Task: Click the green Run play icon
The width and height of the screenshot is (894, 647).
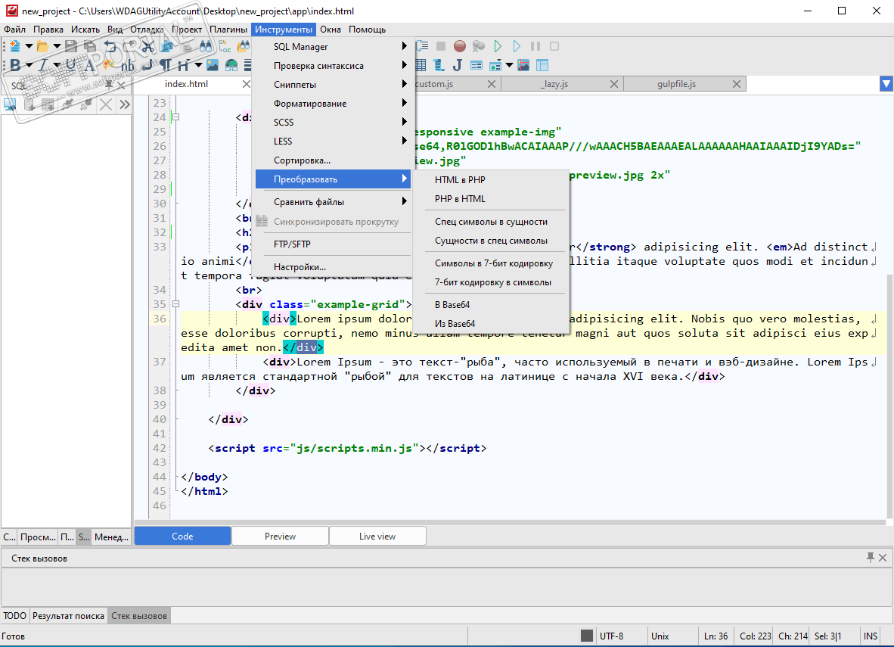Action: coord(498,47)
